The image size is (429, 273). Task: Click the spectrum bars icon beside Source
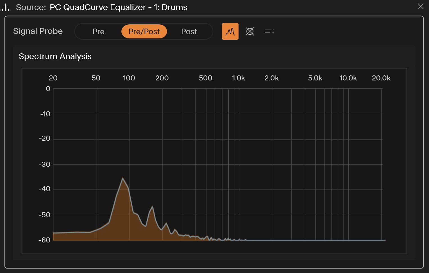point(5,7)
